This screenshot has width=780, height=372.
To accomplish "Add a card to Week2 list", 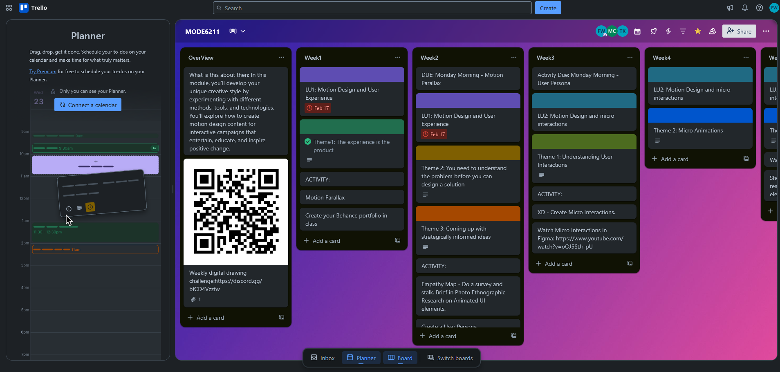I will click(461, 336).
